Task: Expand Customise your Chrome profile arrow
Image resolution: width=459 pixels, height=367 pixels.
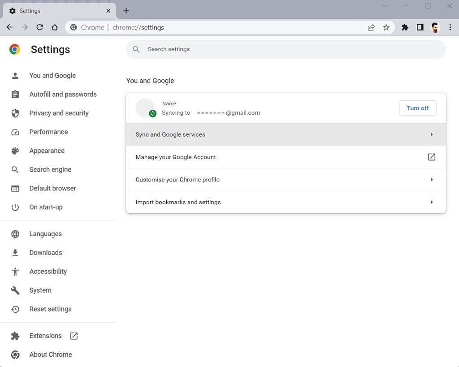Action: point(432,179)
